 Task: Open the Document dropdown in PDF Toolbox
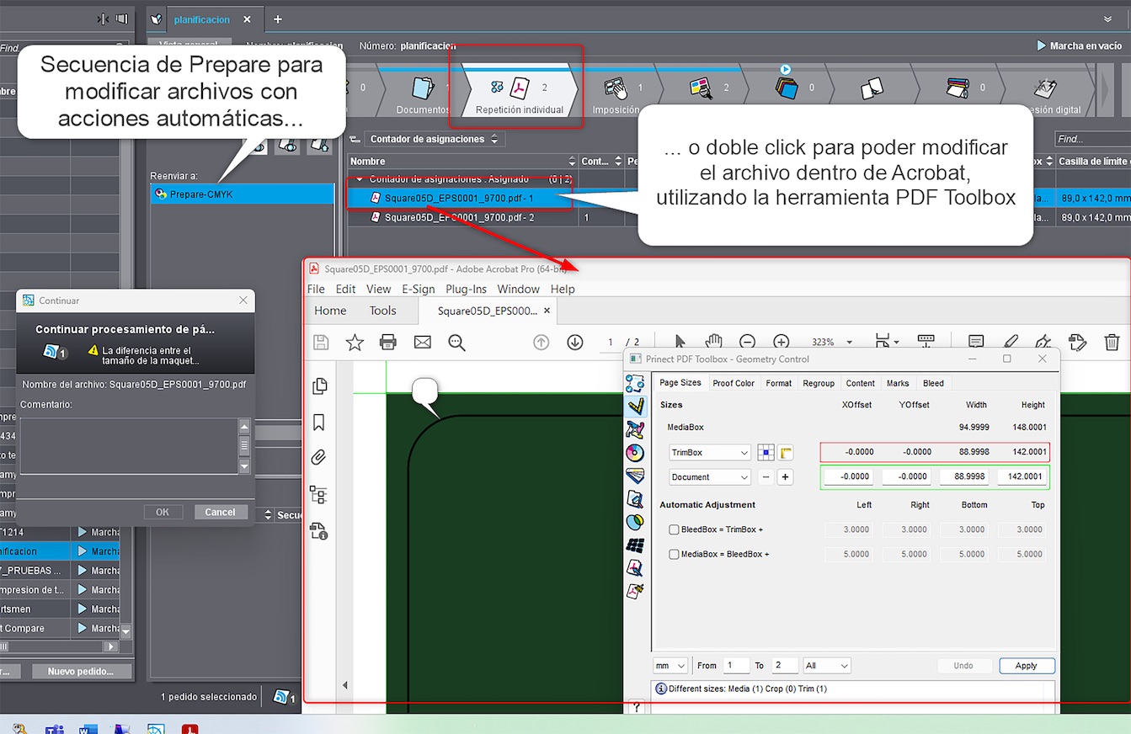click(x=710, y=477)
